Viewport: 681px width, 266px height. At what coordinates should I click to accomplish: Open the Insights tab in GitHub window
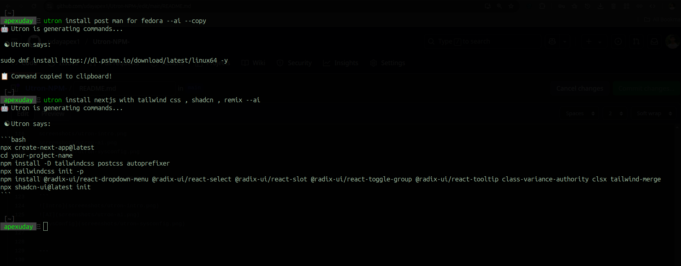click(x=341, y=63)
